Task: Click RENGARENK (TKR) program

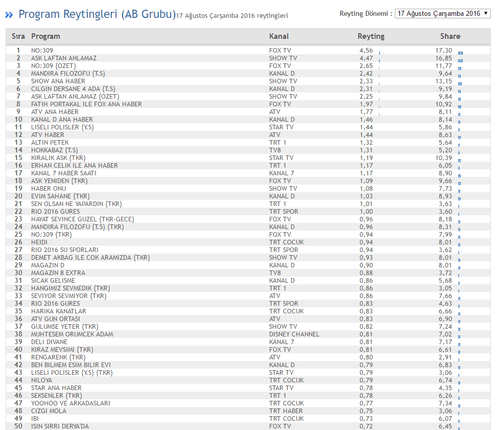Action: [x=58, y=357]
